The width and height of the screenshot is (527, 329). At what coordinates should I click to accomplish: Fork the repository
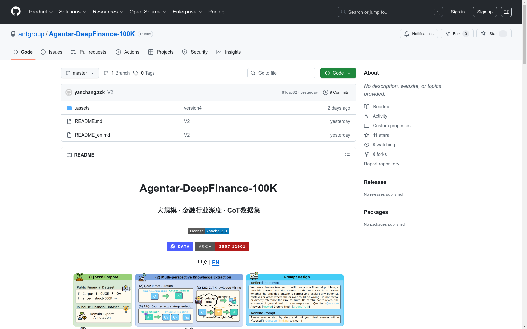[457, 34]
